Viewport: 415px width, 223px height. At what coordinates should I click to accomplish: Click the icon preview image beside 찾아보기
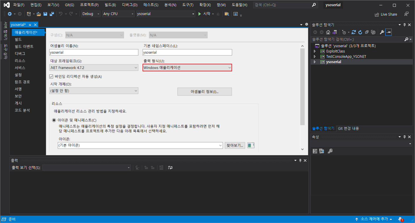pos(251,145)
